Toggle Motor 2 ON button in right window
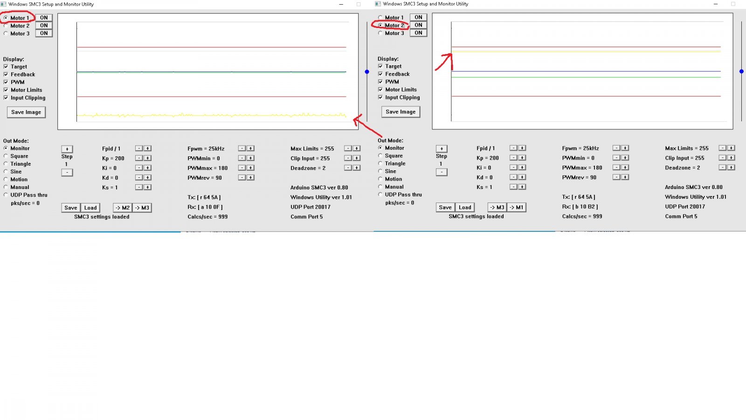Screen dimensions: 746x420 [x=418, y=25]
